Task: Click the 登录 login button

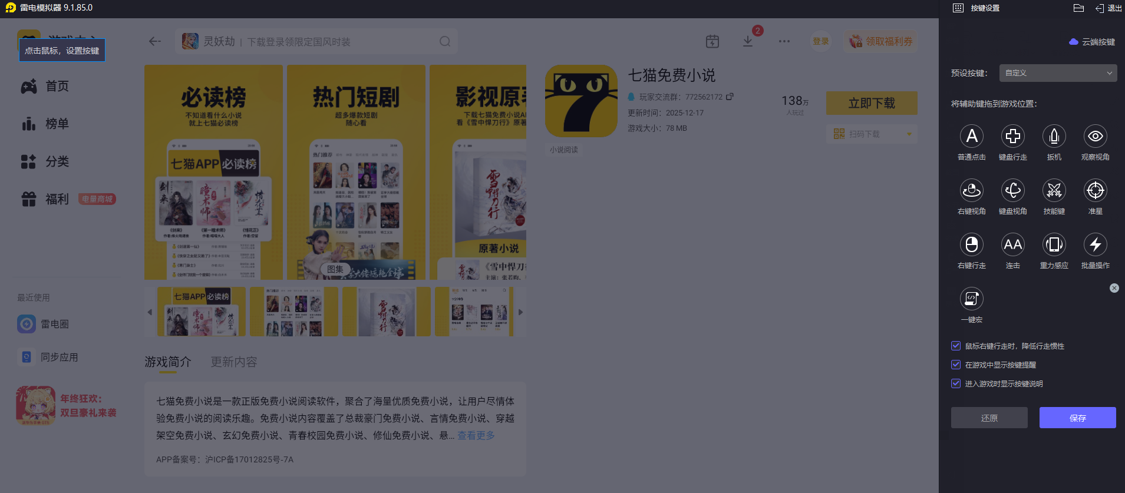Action: tap(821, 41)
